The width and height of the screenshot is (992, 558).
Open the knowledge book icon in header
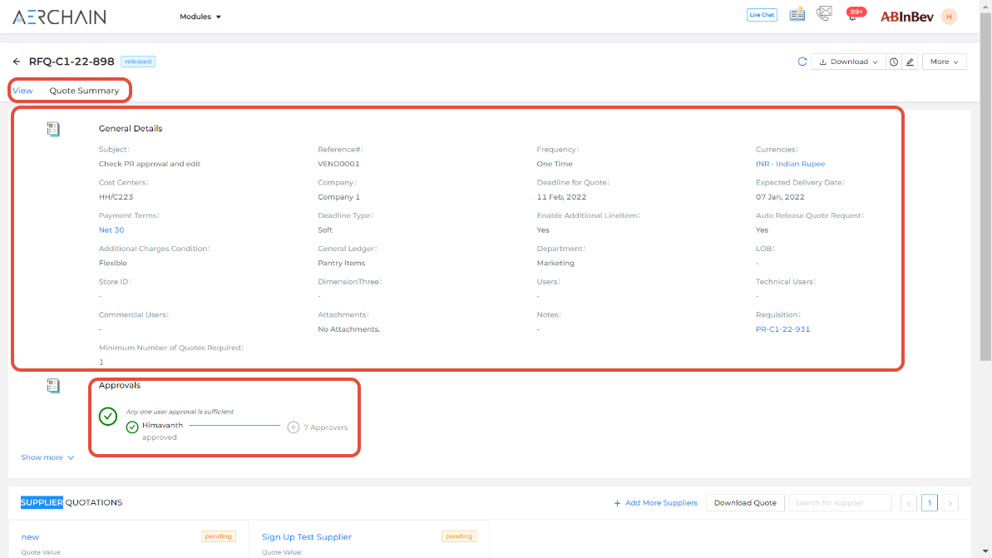pos(797,14)
